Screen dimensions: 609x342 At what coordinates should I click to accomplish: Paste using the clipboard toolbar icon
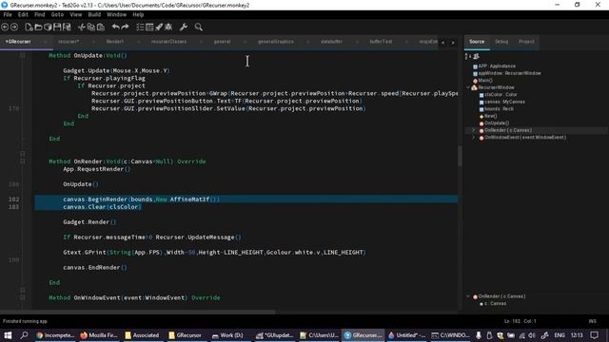[x=101, y=27]
